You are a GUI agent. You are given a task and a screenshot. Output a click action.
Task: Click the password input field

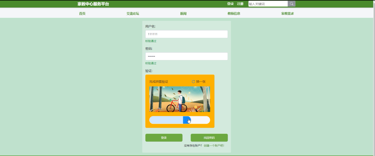pyautogui.click(x=187, y=56)
